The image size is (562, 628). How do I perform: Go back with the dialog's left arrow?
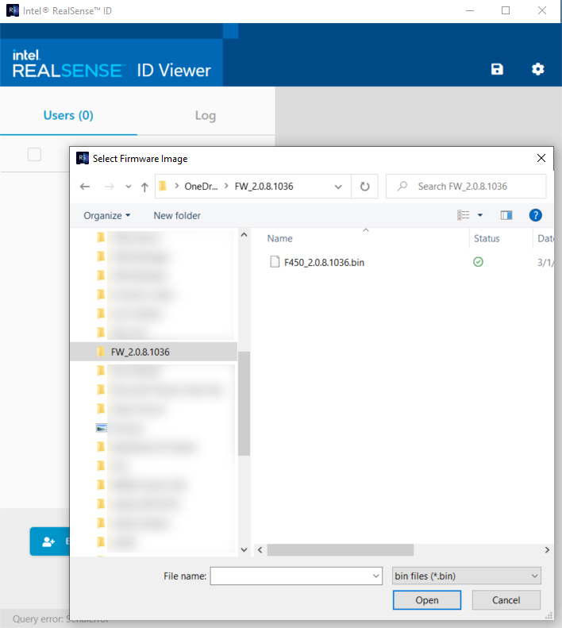[85, 187]
